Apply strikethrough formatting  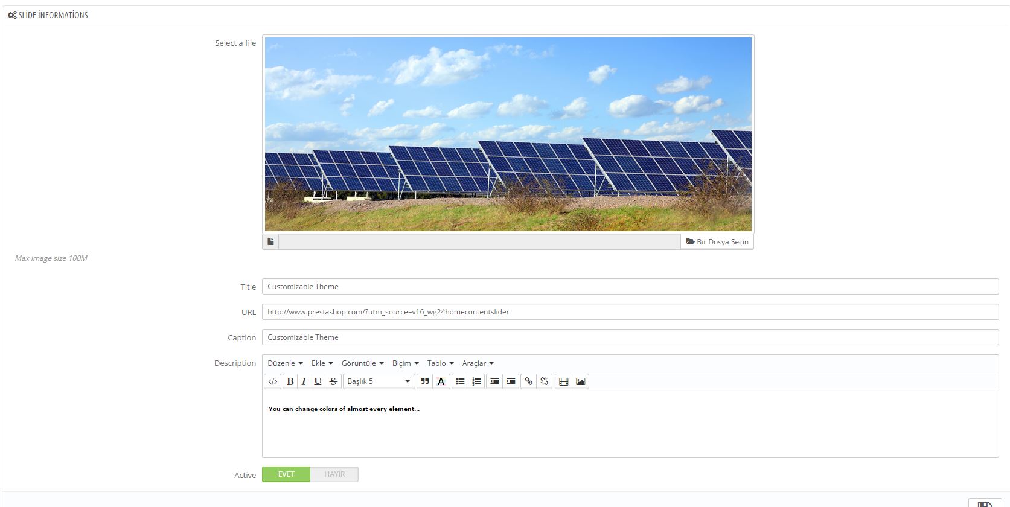[333, 381]
